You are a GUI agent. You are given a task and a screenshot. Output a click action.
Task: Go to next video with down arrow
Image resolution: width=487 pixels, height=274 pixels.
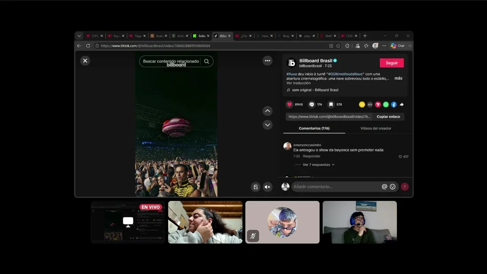pos(267,125)
